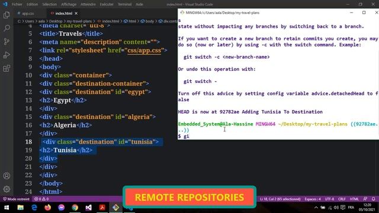
Task: Open the Aide menu
Action: click(x=139, y=4)
